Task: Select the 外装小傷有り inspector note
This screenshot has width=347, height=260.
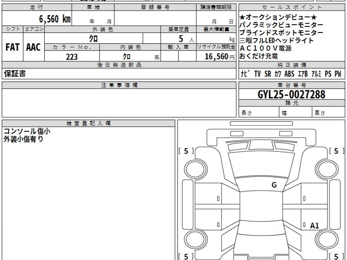Action: [23, 139]
